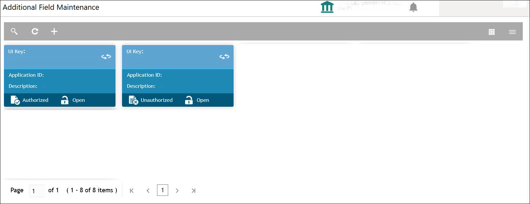Click UI Key label on Unauthorized card
Image resolution: width=530 pixels, height=204 pixels.
point(135,52)
